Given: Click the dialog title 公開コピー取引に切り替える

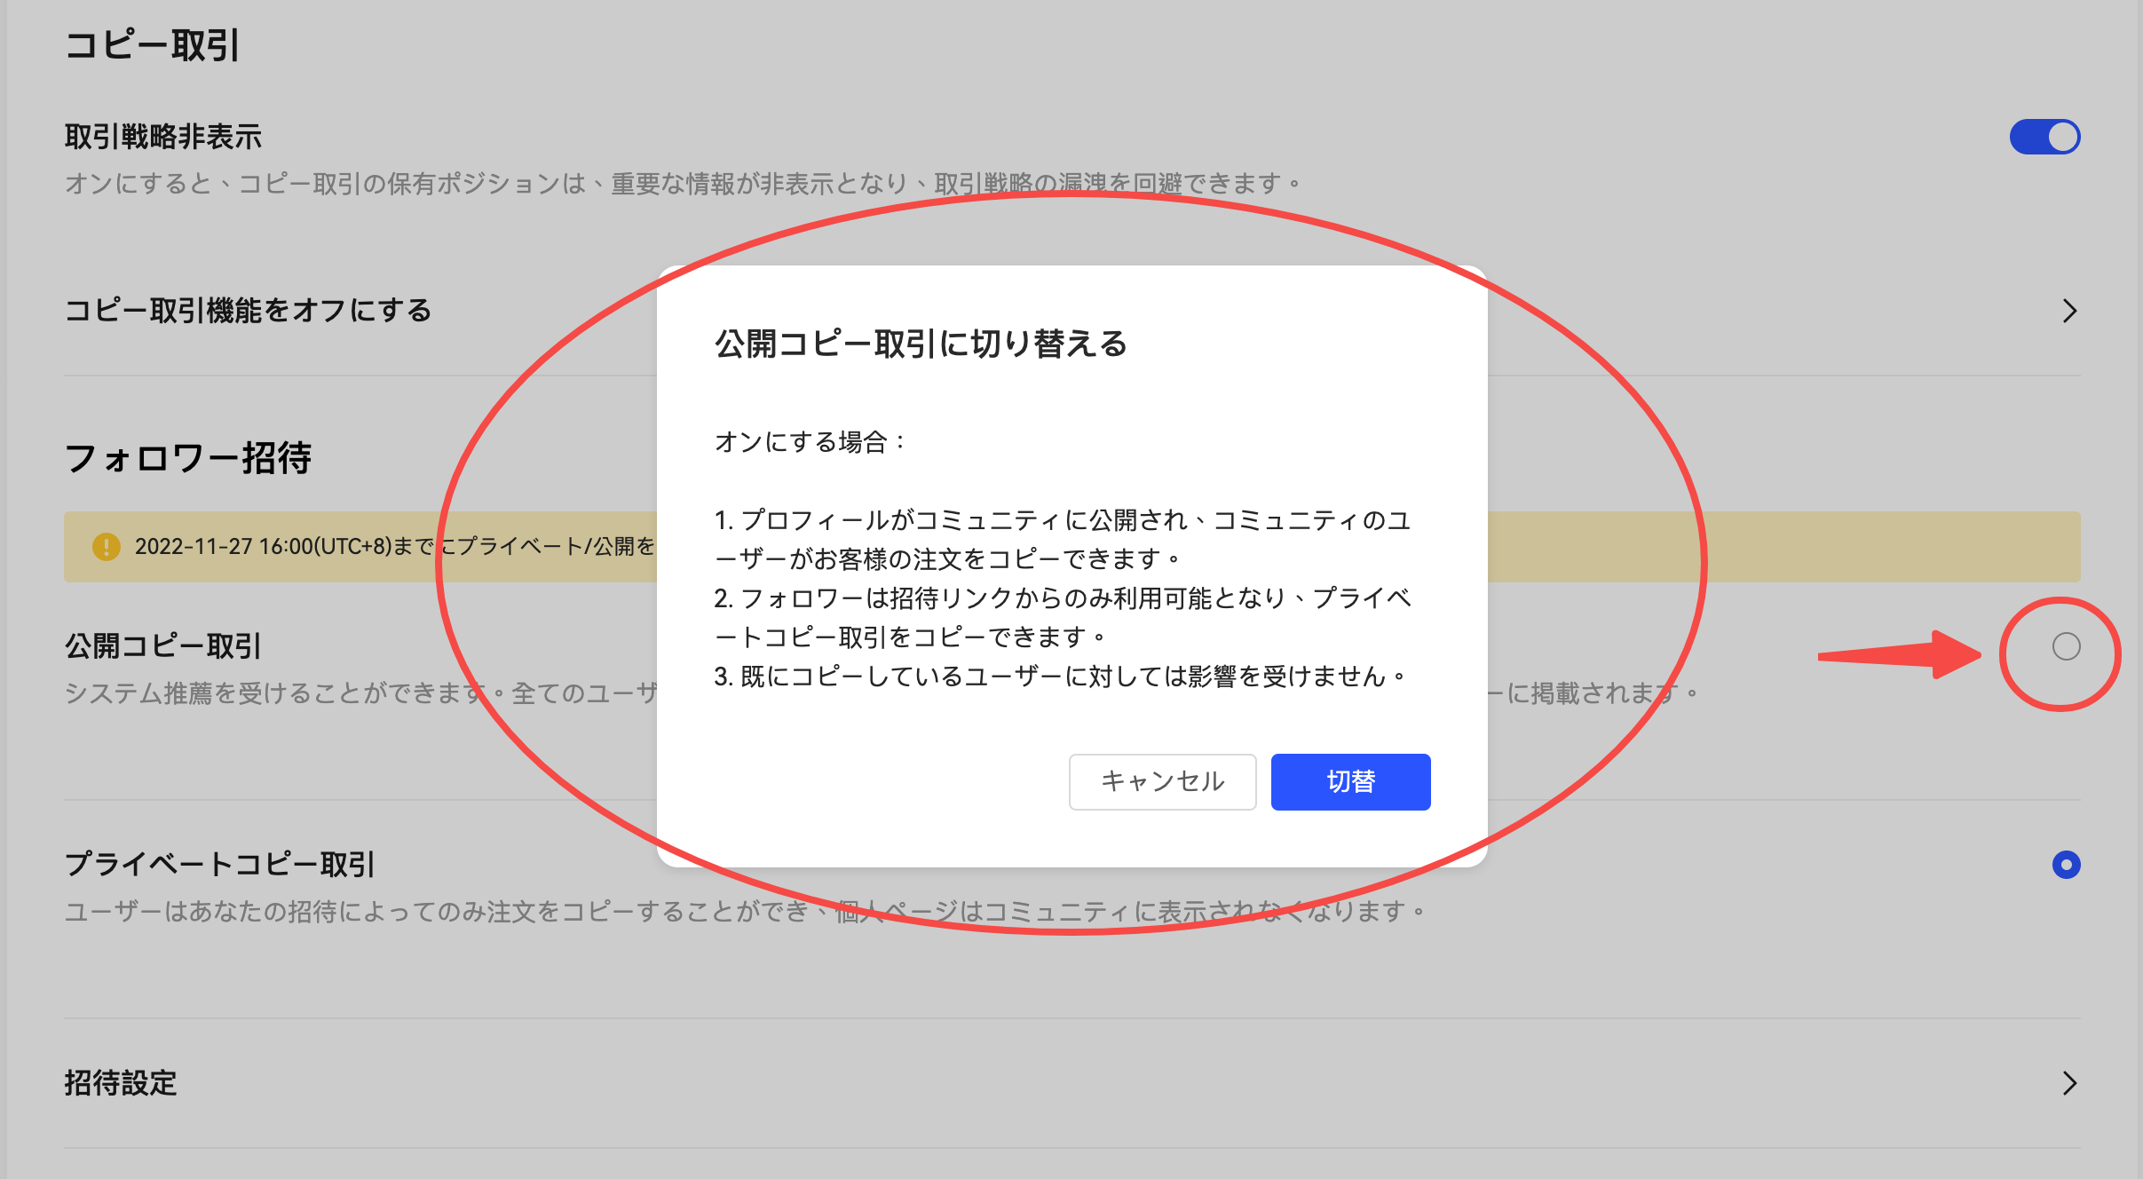Looking at the screenshot, I should coord(921,344).
